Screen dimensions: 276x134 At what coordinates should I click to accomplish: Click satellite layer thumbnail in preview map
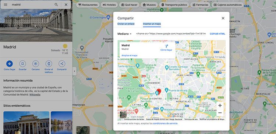pyautogui.click(x=123, y=115)
